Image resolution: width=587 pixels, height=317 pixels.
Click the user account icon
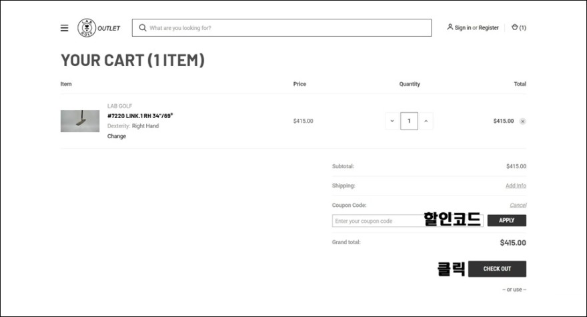[x=450, y=27]
